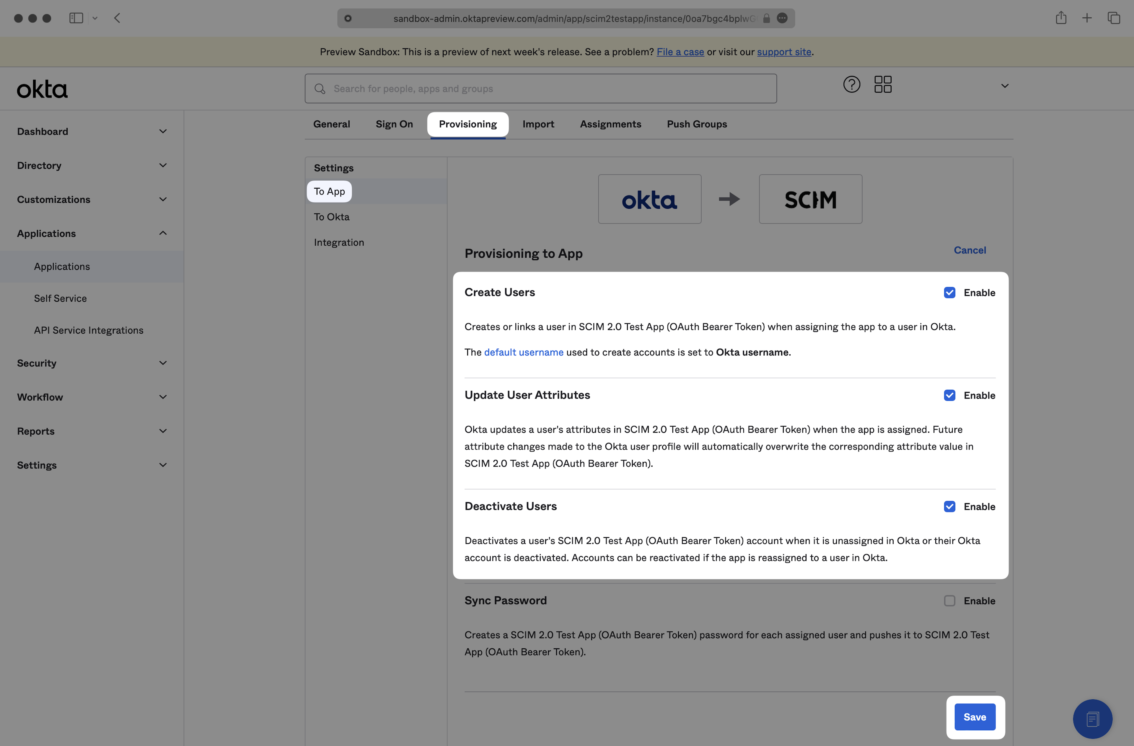
Task: Go back with browser back arrow
Action: (117, 18)
